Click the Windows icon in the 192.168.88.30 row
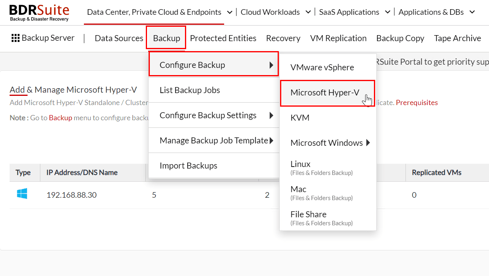This screenshot has width=489, height=276. [x=22, y=195]
